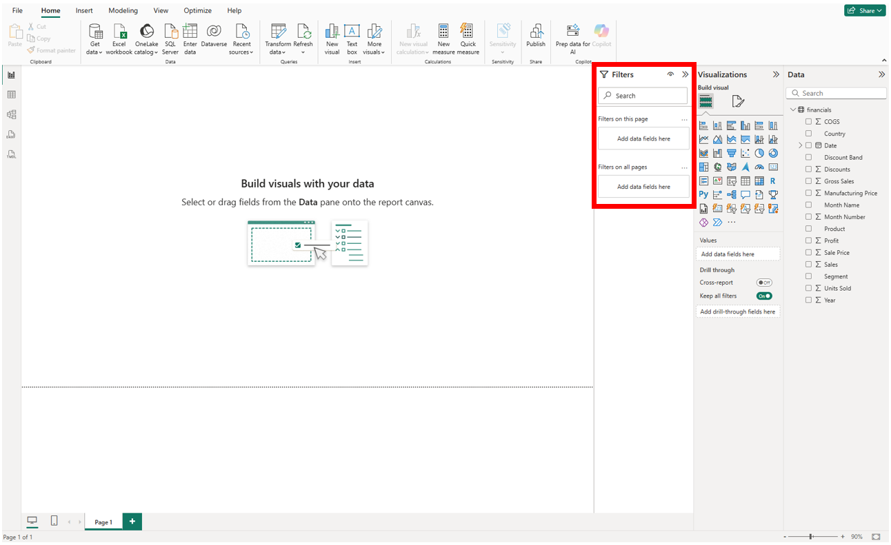Click the Share button
The width and height of the screenshot is (891, 545).
click(865, 10)
